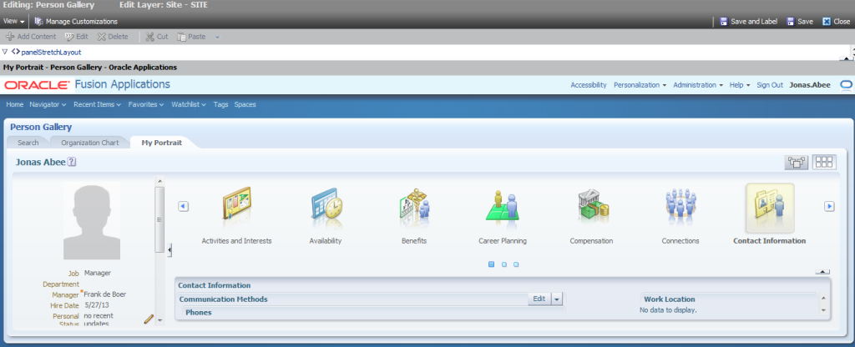The width and height of the screenshot is (855, 347).
Task: Switch to the Organization Chart tab
Action: coord(90,143)
